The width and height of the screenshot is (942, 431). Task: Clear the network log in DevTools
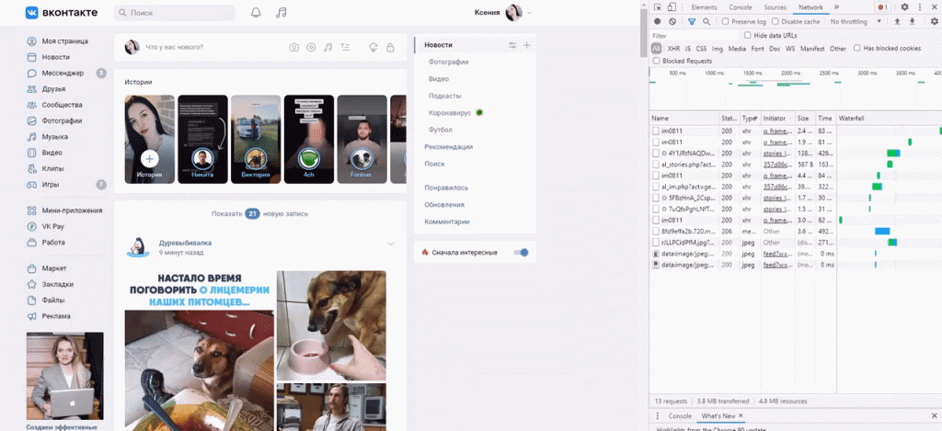672,21
